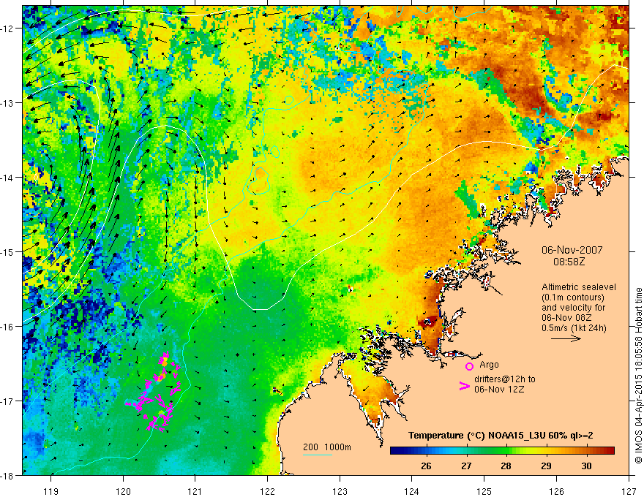
Task: Click the date text 06-Nov-2007
Action: click(572, 250)
